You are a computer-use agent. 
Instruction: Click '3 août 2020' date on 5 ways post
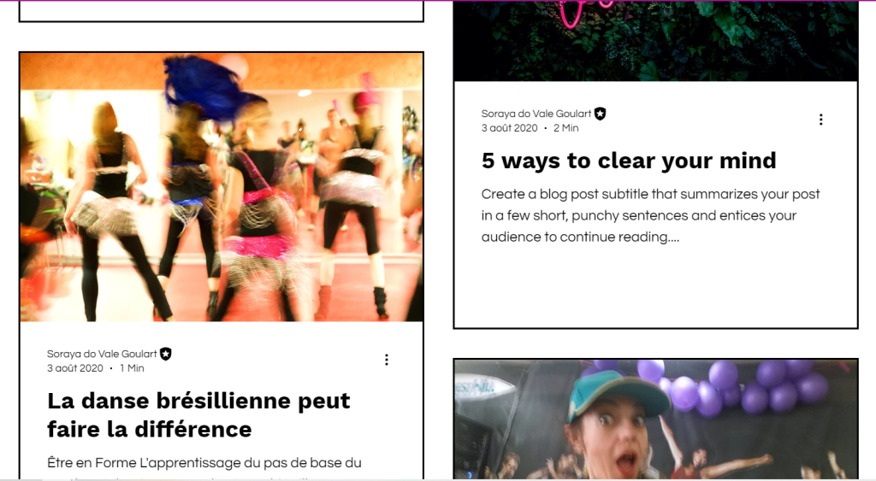click(510, 128)
